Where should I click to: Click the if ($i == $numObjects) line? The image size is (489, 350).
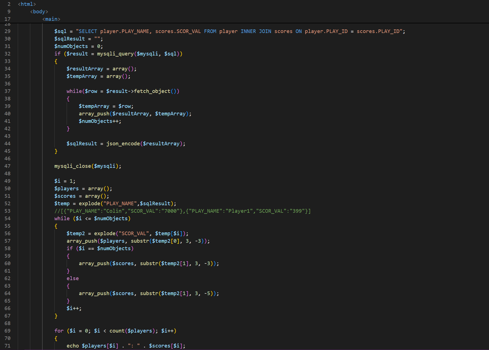(100, 248)
